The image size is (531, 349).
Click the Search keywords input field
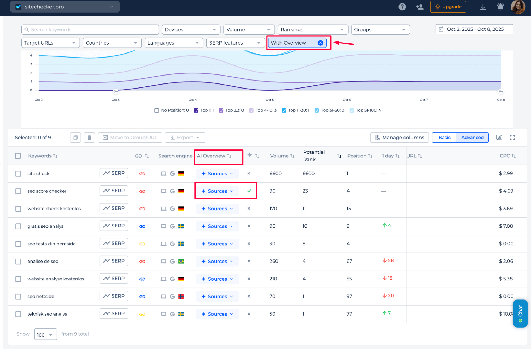90,30
